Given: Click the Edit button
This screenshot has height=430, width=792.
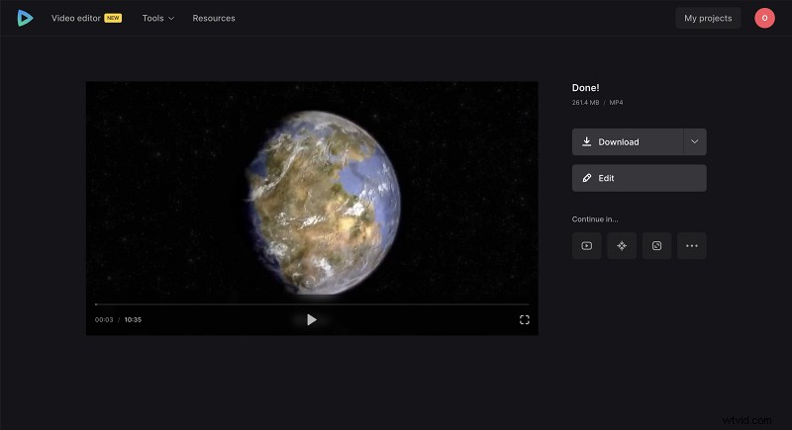Looking at the screenshot, I should [639, 178].
